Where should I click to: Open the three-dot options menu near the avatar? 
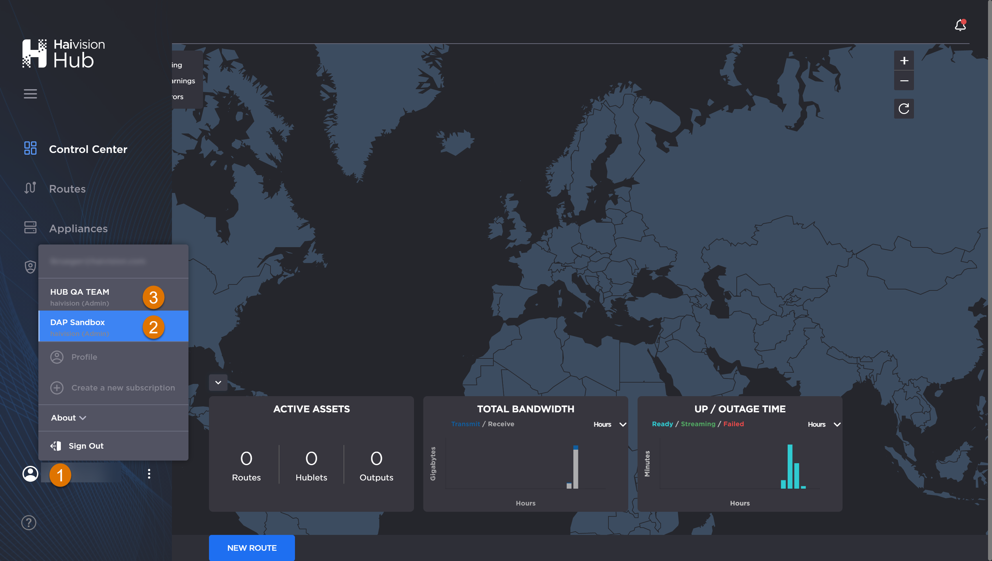(x=149, y=474)
